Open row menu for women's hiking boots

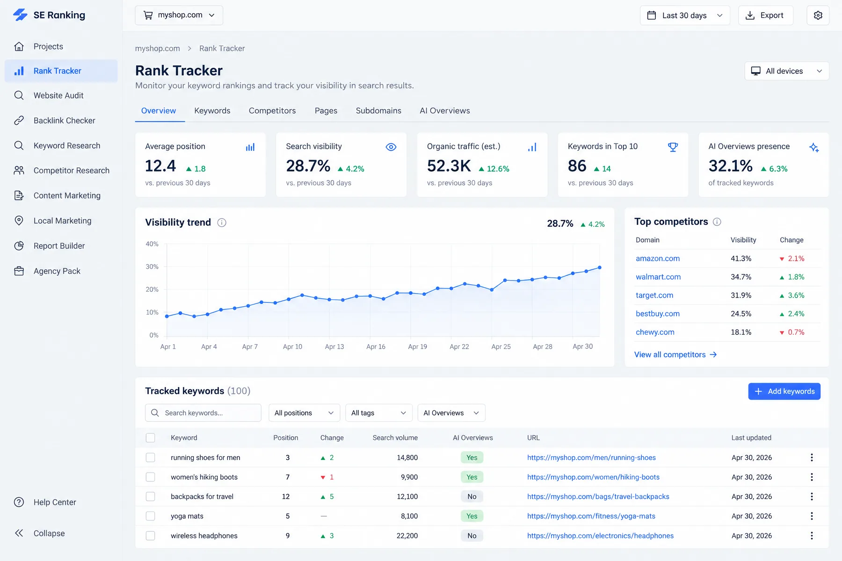812,477
